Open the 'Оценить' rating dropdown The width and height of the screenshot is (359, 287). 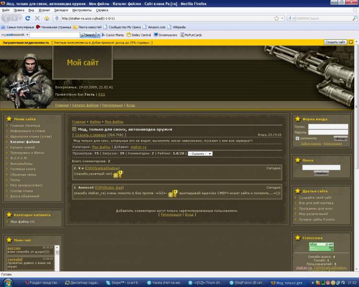[x=200, y=154]
